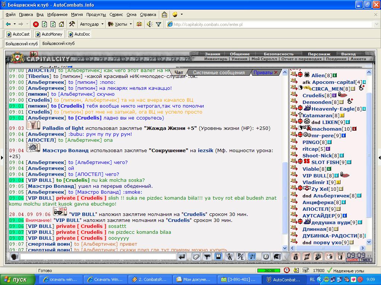
Task: Click the Выход game menu
Action: pos(348,54)
